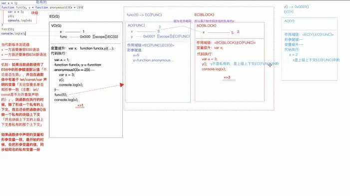Select the 'EC(G)' heading label

[x=54, y=16]
